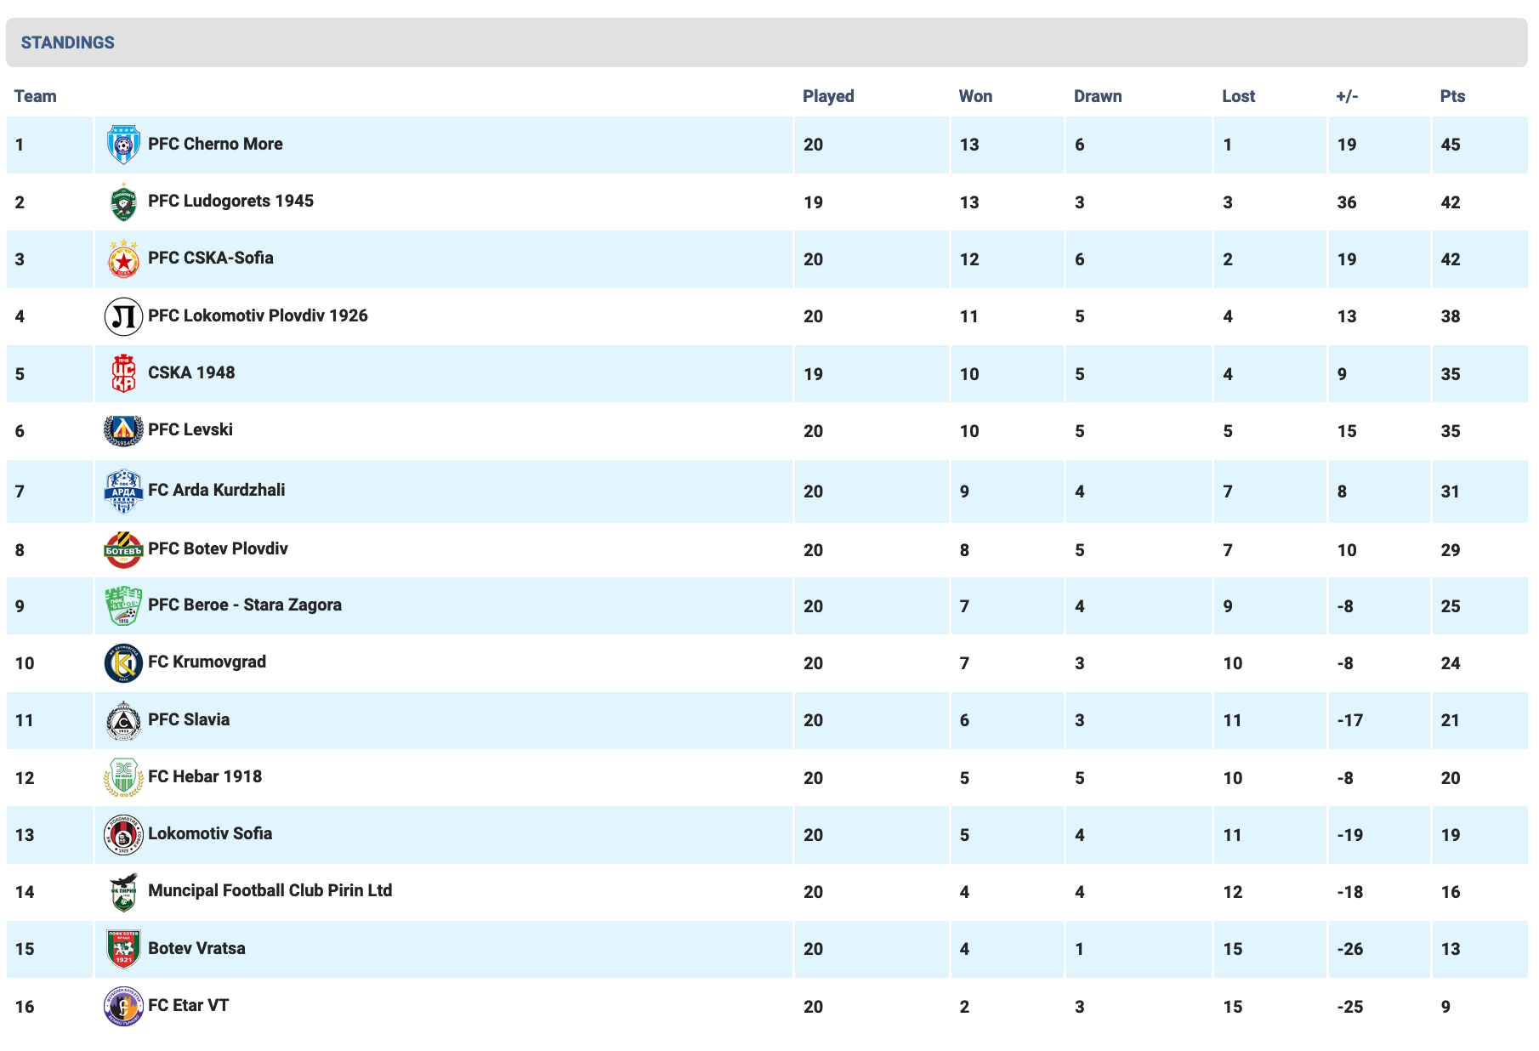Click the Lokomotiv Plovdiv 1926 badge
This screenshot has height=1051, width=1539.
coord(123,316)
